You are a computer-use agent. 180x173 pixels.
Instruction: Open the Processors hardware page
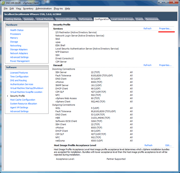tap(15, 34)
